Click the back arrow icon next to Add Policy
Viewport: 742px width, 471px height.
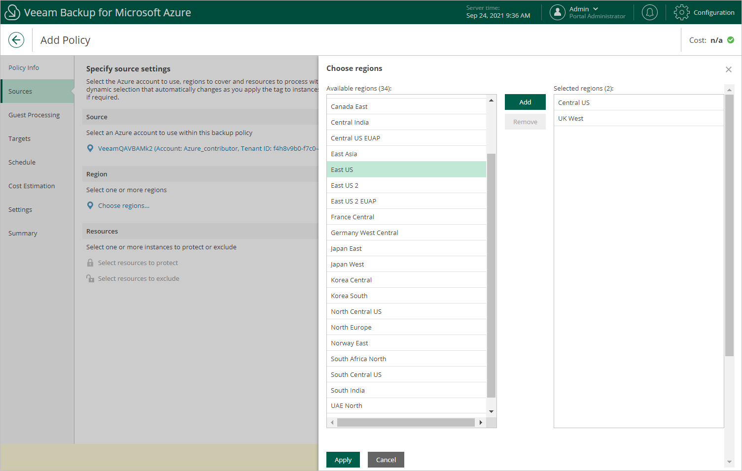pyautogui.click(x=16, y=40)
